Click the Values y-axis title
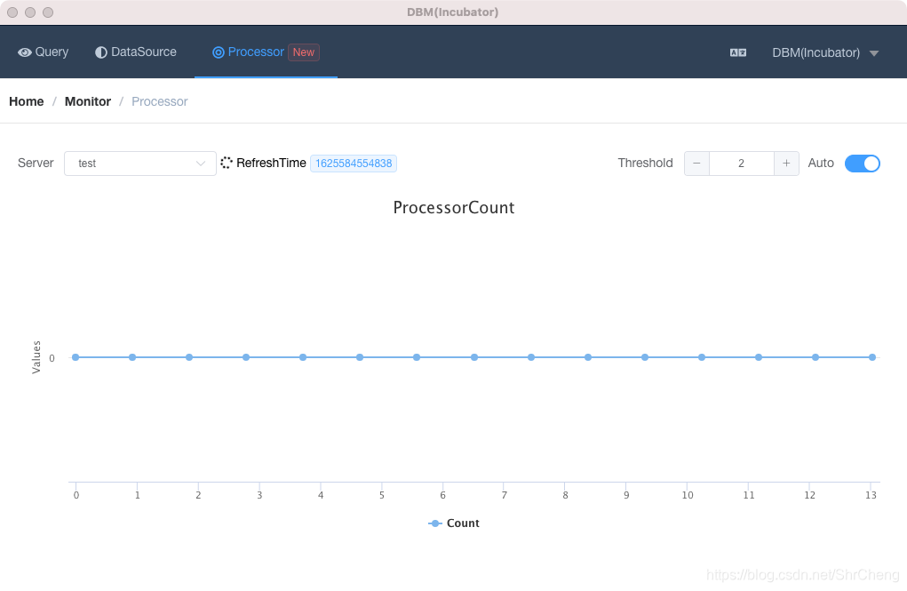 click(36, 357)
